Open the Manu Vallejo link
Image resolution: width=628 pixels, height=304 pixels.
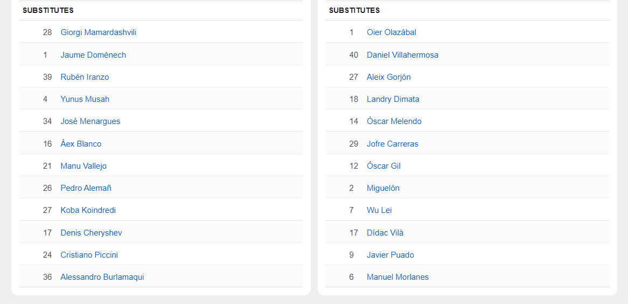point(83,166)
